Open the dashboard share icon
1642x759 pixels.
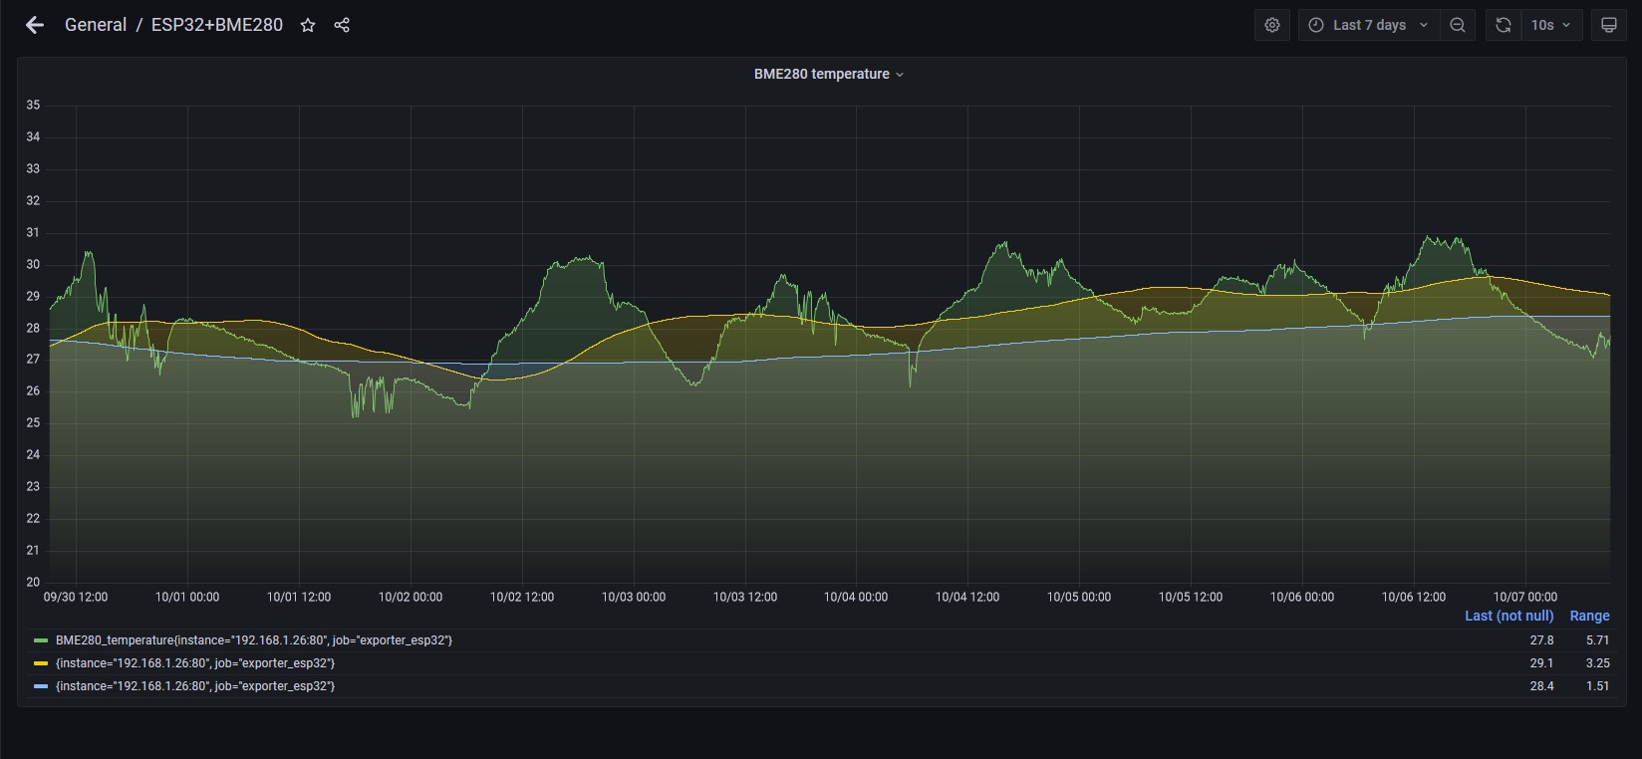pyautogui.click(x=342, y=25)
